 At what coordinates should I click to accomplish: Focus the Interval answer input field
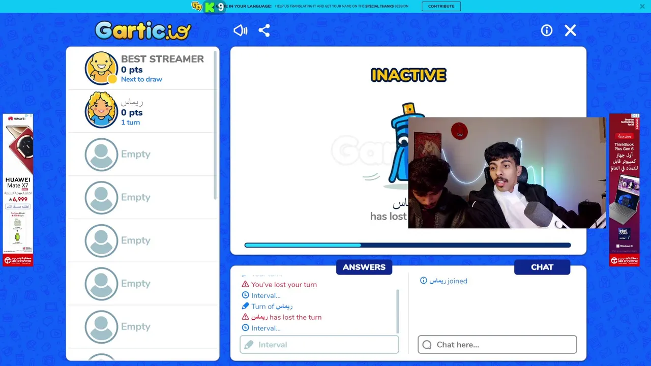click(319, 345)
